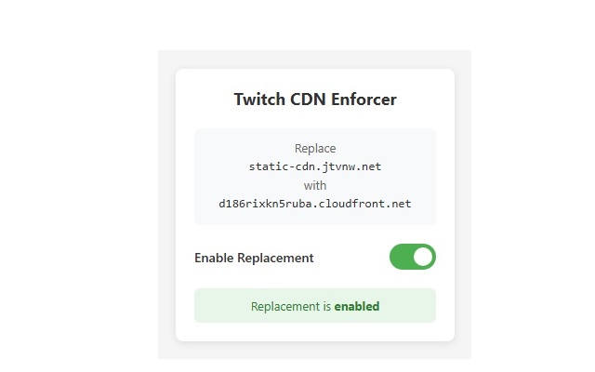Click the "cloudfront.net" suffix of the replacement domain
The image size is (595, 372).
[x=365, y=204]
